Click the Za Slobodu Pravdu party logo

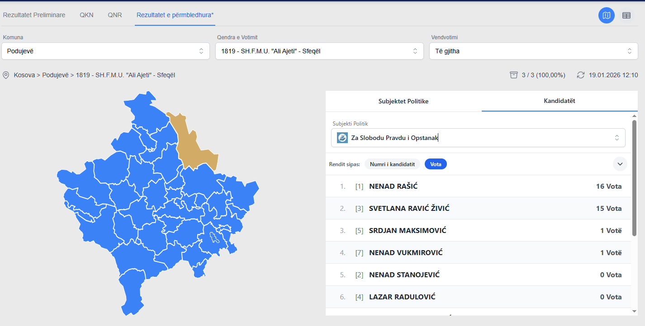coord(342,138)
